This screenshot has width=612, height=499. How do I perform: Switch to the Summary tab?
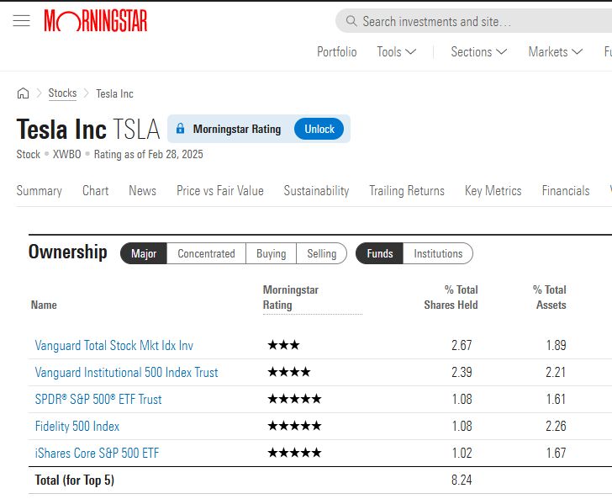pyautogui.click(x=39, y=191)
